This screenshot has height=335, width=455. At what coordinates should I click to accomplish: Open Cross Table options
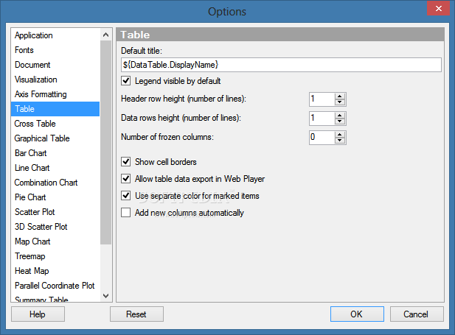(55, 124)
